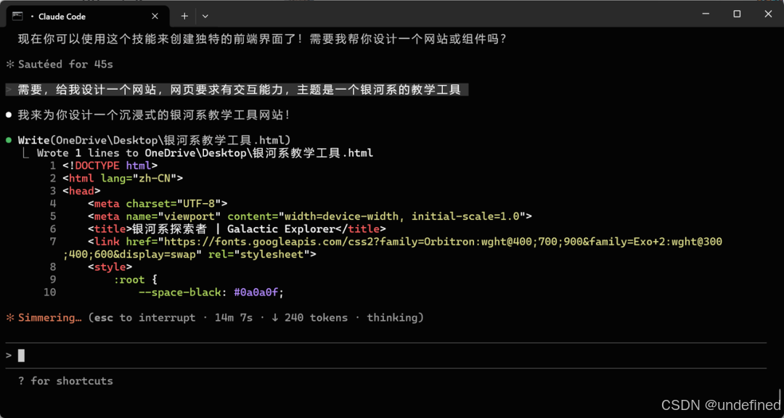The width and height of the screenshot is (784, 418).
Task: Click the highlighted user request message
Action: pyautogui.click(x=237, y=90)
